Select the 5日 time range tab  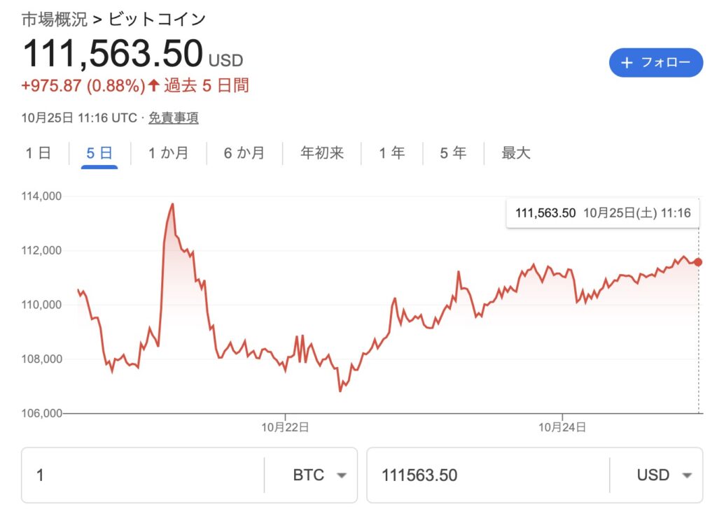pos(99,153)
